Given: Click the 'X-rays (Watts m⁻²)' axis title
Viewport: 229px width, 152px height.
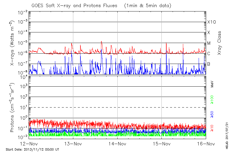Looking at the screenshot, I should pyautogui.click(x=13, y=43).
